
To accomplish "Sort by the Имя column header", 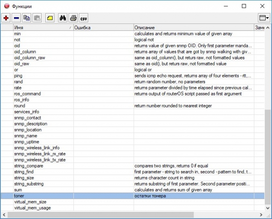I will 41,28.
